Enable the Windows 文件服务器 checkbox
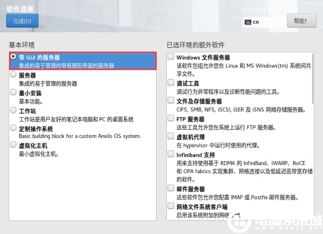 click(171, 56)
